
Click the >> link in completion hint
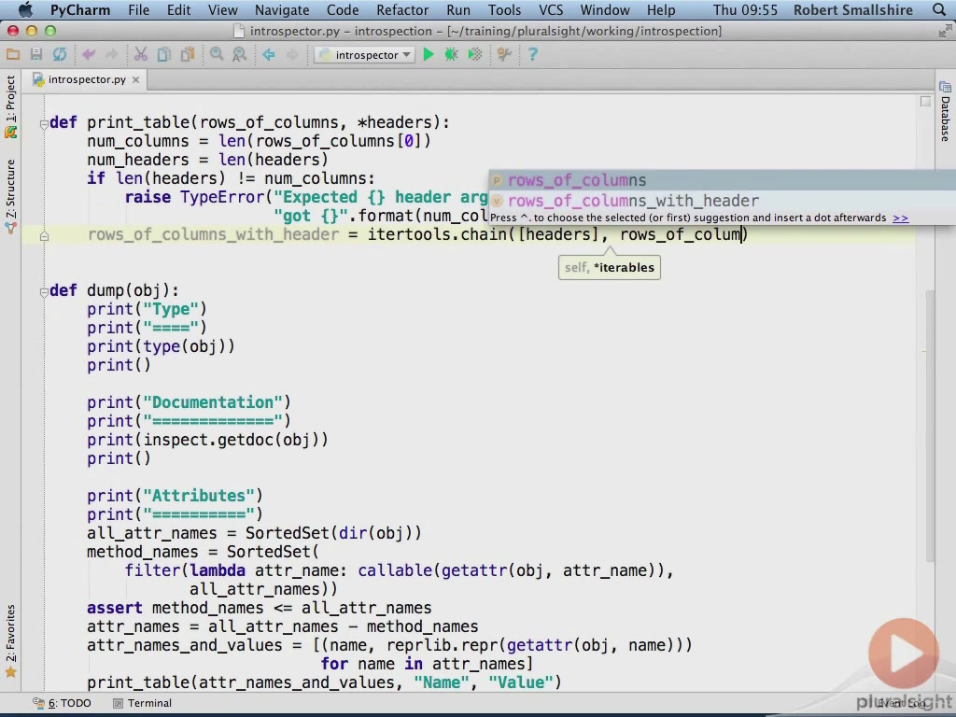point(900,218)
